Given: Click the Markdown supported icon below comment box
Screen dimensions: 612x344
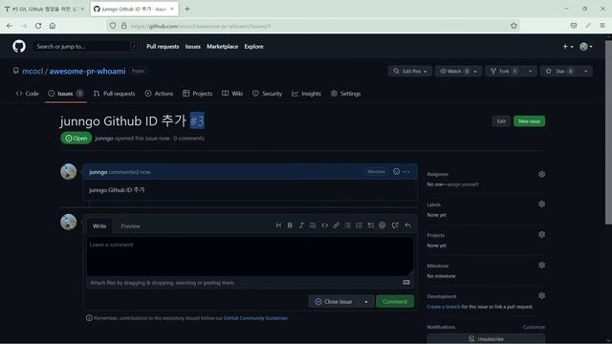Looking at the screenshot, I should (x=406, y=283).
